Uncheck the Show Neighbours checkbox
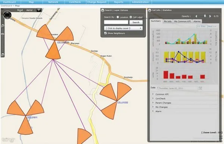 pos(105,33)
